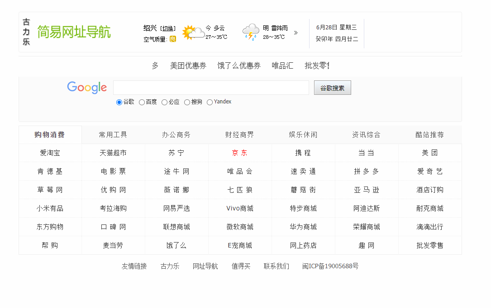Open the 网上药店 link
Screen dimensions: 491x308
[303, 245]
